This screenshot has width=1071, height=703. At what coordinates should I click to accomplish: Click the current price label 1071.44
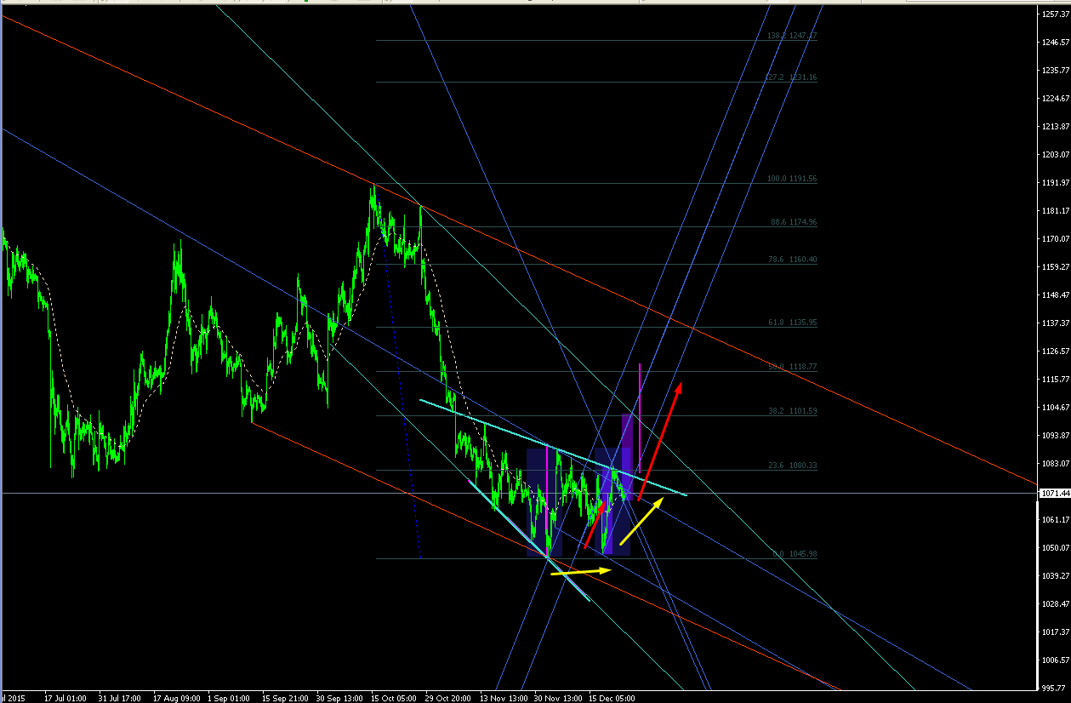click(x=1055, y=494)
